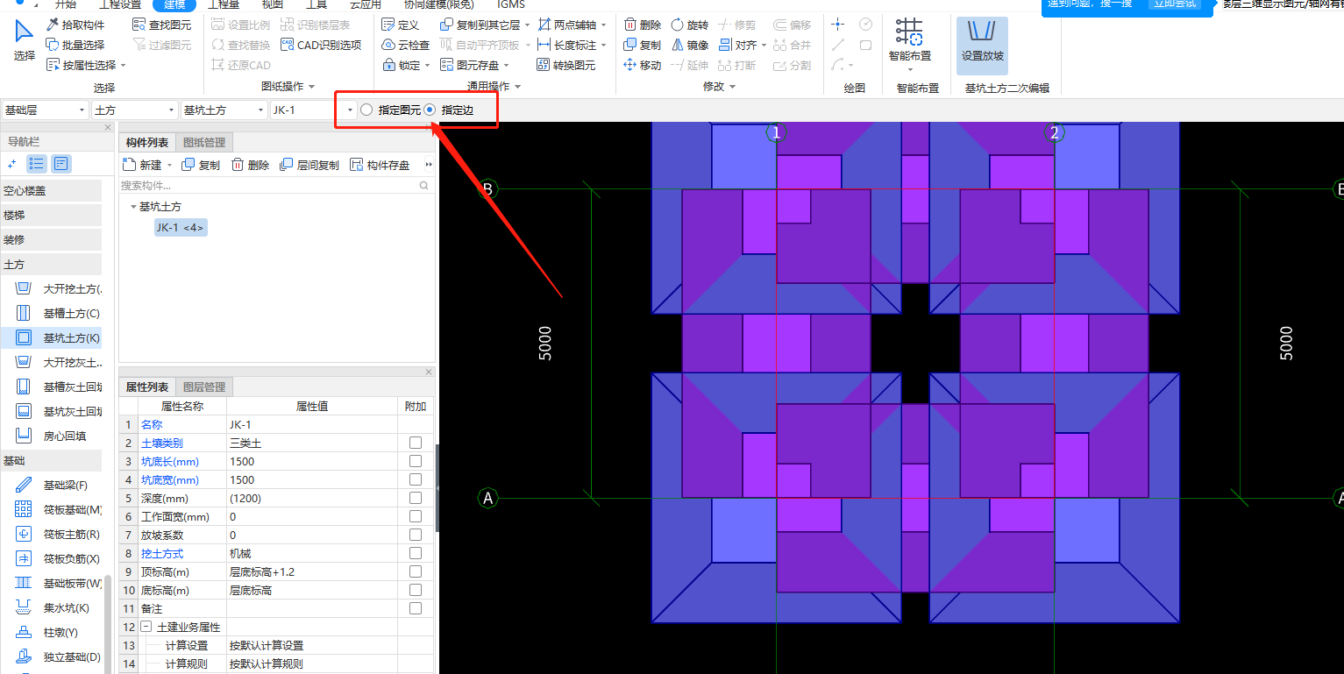The image size is (1344, 674).
Task: Open the 云应用 ribbon tab
Action: [x=365, y=4]
